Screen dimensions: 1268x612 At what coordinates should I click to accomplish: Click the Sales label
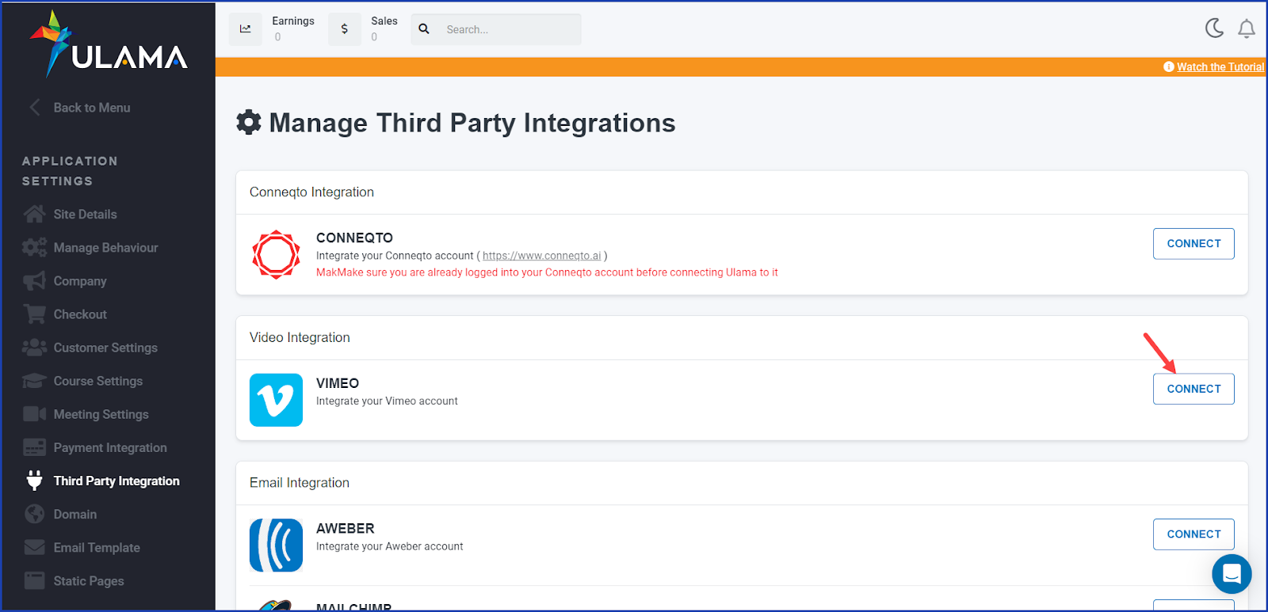tap(384, 21)
